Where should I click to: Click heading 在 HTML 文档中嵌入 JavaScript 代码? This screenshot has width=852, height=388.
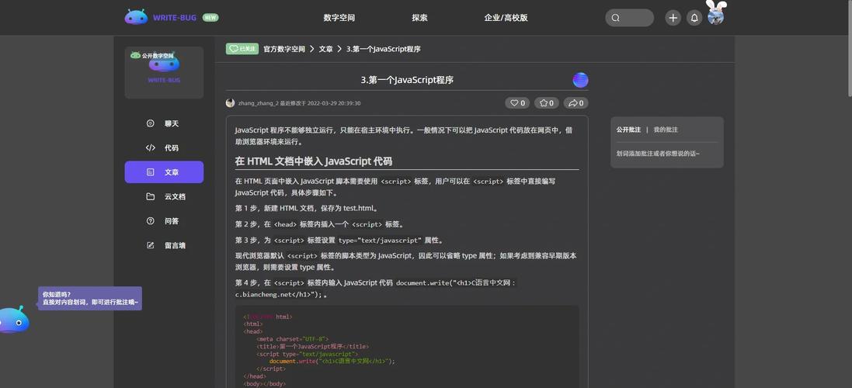314,161
